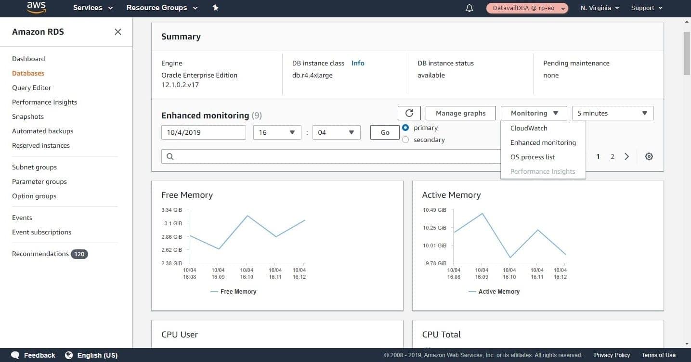Open the minute dropdown showing 04

(x=337, y=132)
